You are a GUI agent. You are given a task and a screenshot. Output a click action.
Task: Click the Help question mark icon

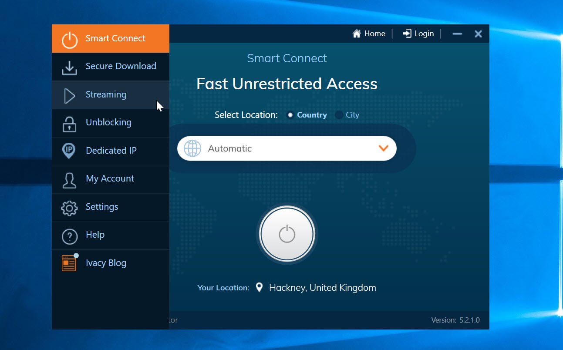pos(69,236)
